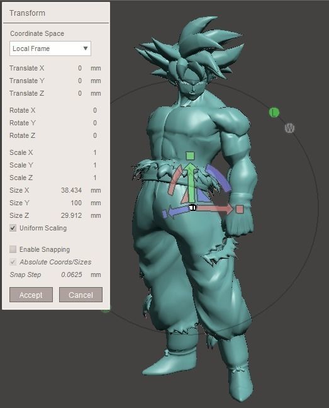Toggle the Uniform Scaling checkbox
The width and height of the screenshot is (329, 408).
tap(13, 228)
